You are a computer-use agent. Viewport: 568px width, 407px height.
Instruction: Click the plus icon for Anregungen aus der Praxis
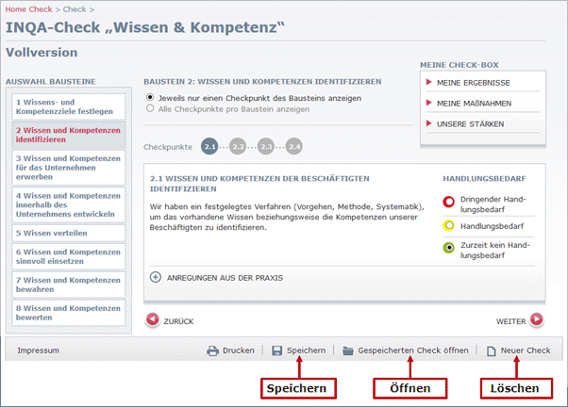[x=156, y=277]
